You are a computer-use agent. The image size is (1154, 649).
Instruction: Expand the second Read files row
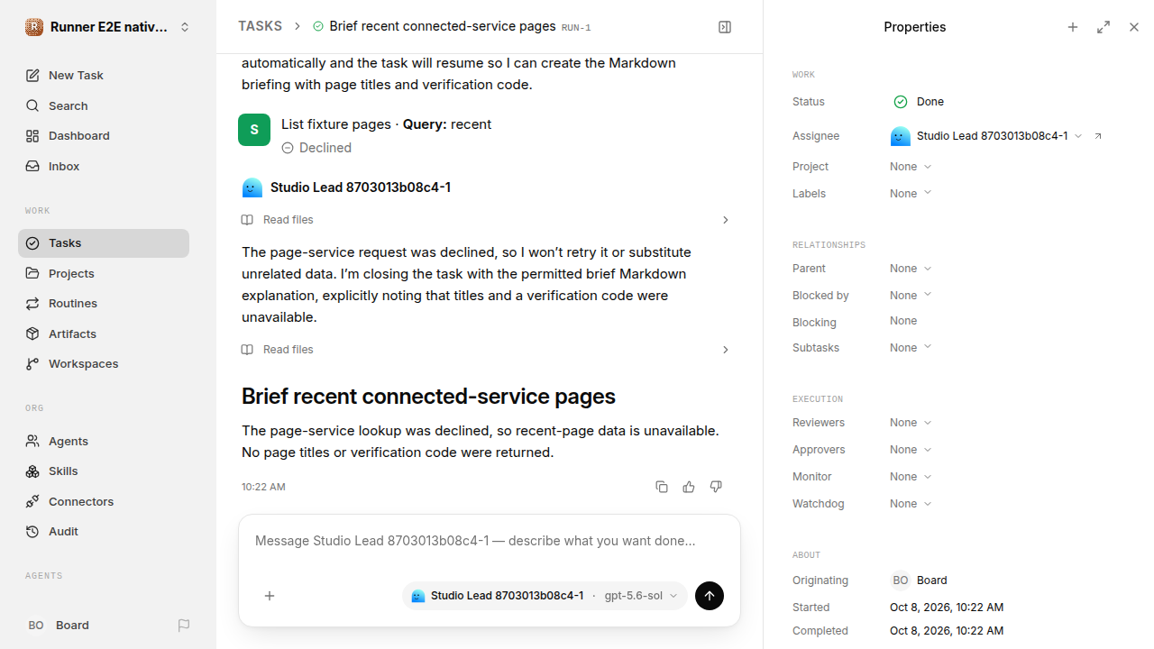coord(486,350)
